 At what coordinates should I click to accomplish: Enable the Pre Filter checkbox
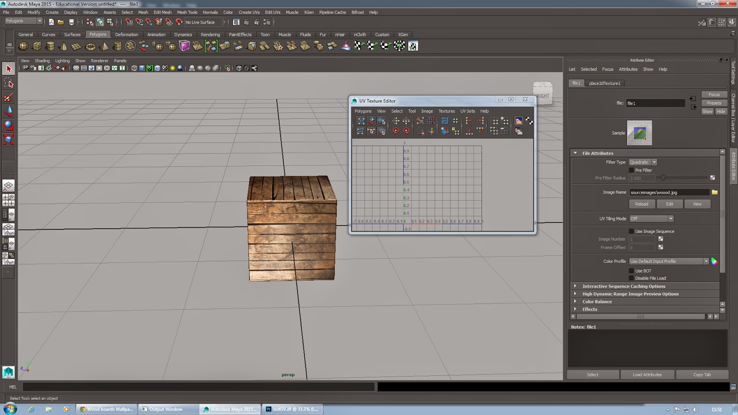pos(631,170)
